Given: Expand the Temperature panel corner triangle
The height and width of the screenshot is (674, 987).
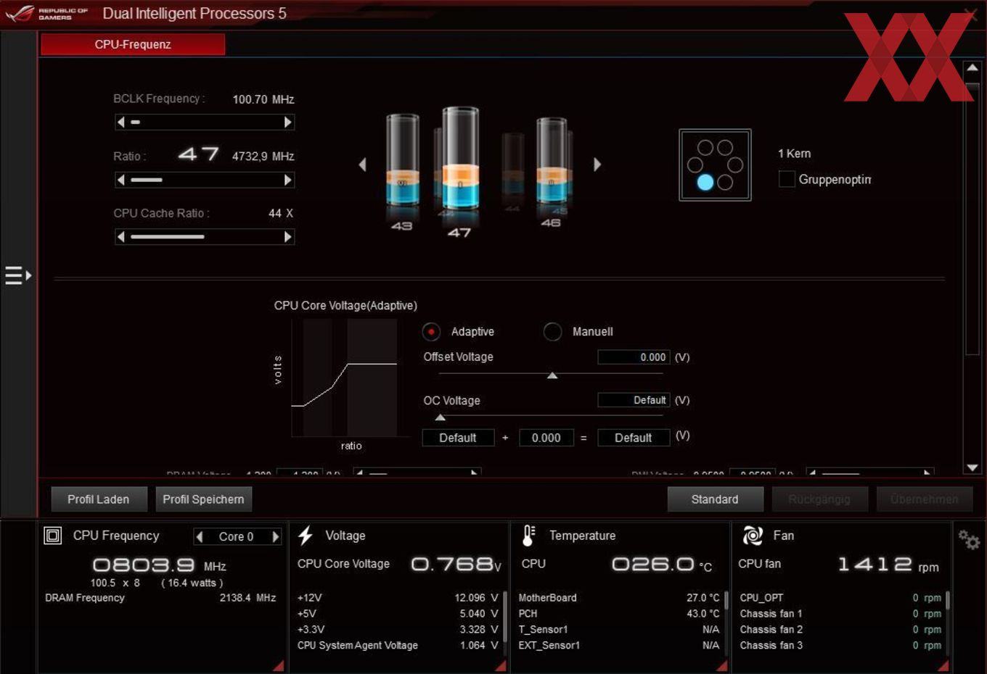Looking at the screenshot, I should tap(721, 665).
